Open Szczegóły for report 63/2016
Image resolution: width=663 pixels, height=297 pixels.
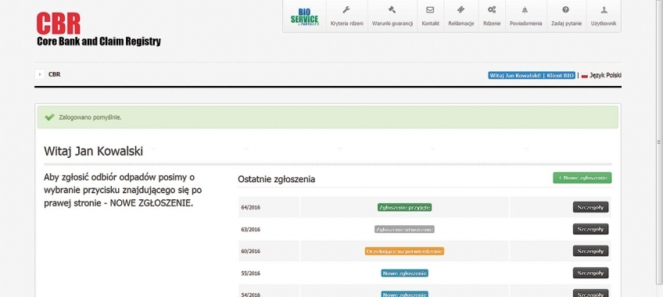click(590, 229)
